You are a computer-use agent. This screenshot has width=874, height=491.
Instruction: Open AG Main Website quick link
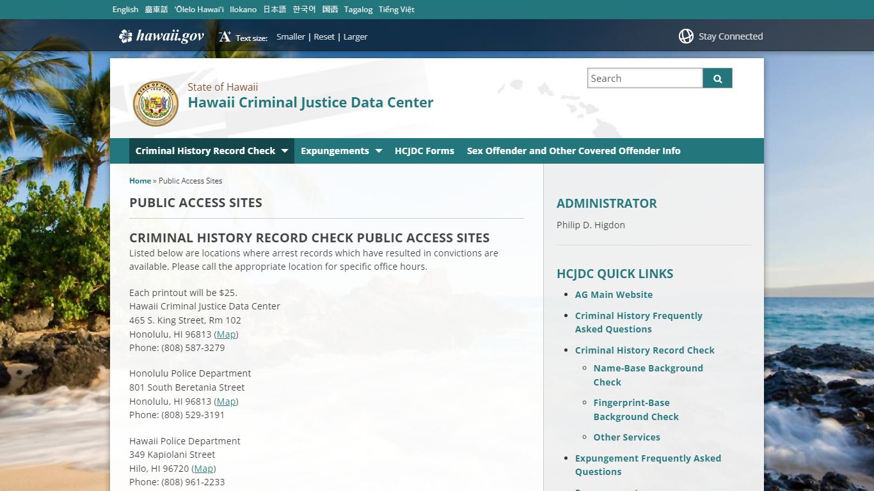tap(614, 295)
